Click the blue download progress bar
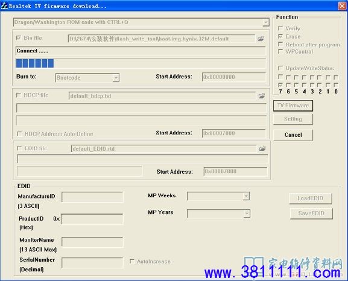The height and width of the screenshot is (281, 348). tap(141, 63)
